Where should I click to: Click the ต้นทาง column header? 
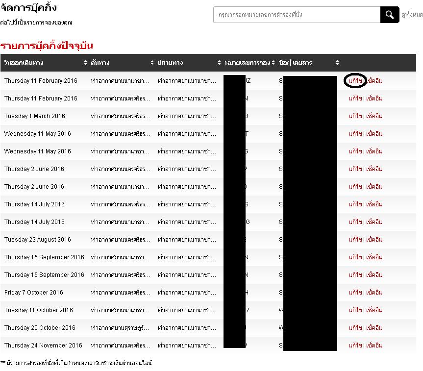click(100, 63)
